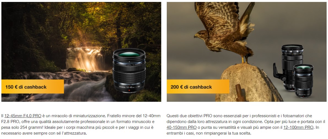
Task: Open the 12-100mm PRO link
Action: click(x=298, y=127)
